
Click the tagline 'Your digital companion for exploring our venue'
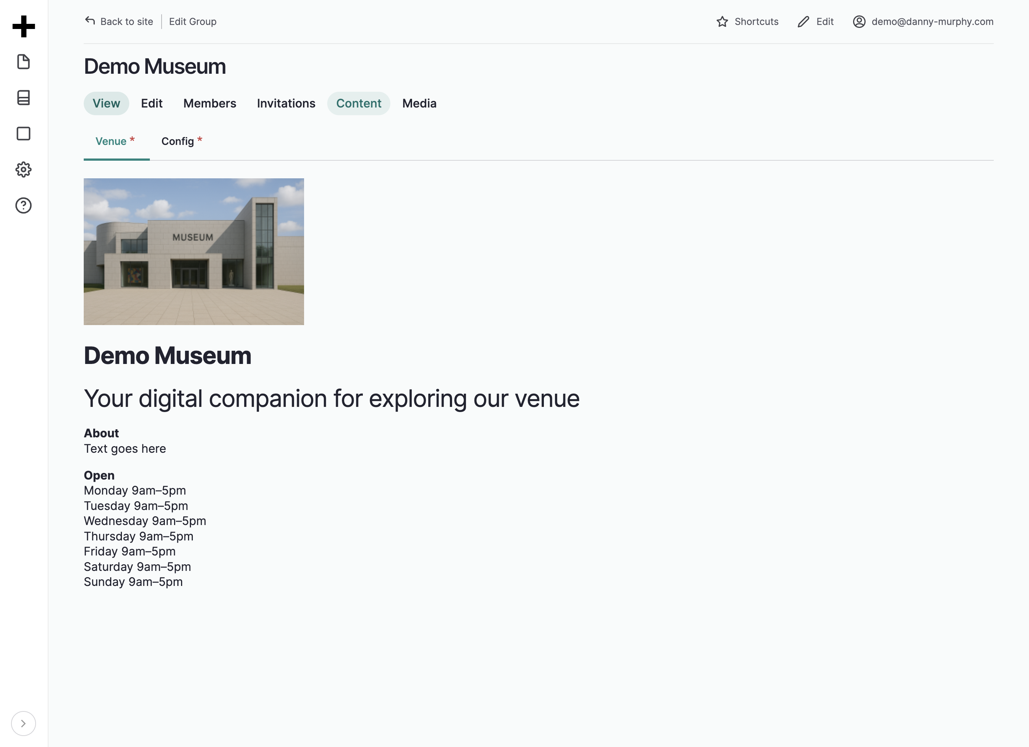point(332,399)
